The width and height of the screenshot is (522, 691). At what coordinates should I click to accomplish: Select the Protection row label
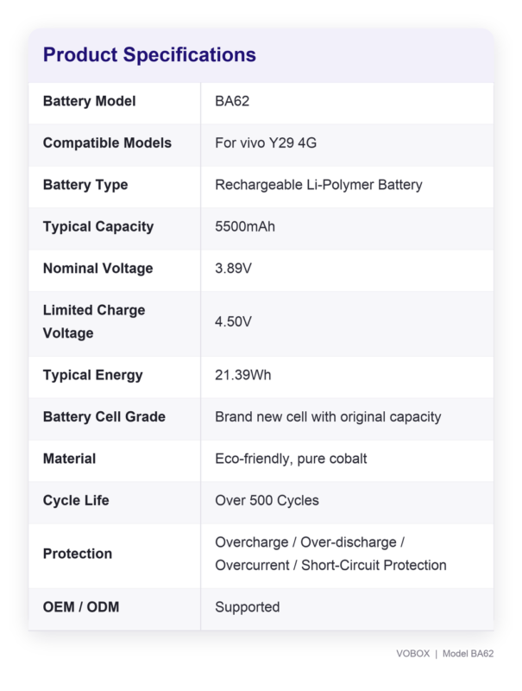tap(78, 554)
